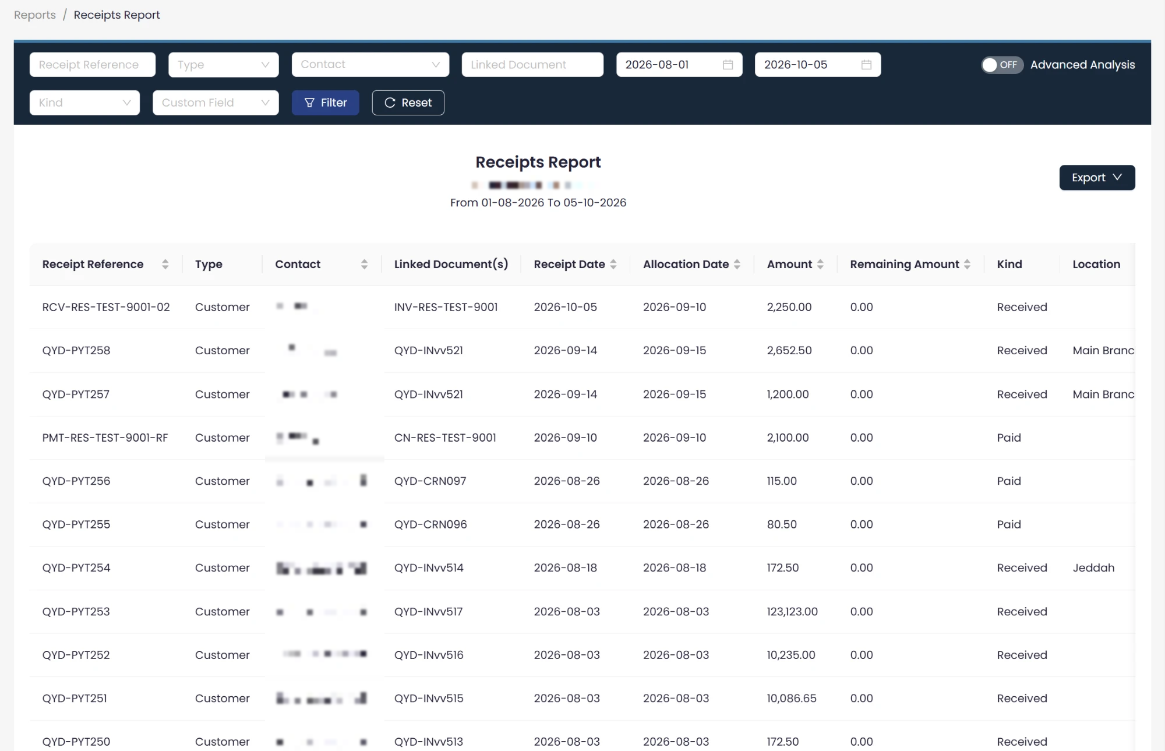Image resolution: width=1165 pixels, height=751 pixels.
Task: Sort by Remaining Amount column arrows
Action: click(x=967, y=265)
